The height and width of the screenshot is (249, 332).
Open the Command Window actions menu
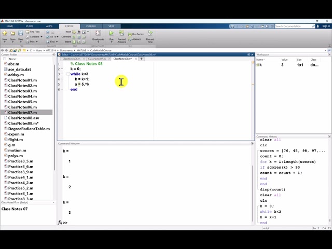[x=252, y=144]
